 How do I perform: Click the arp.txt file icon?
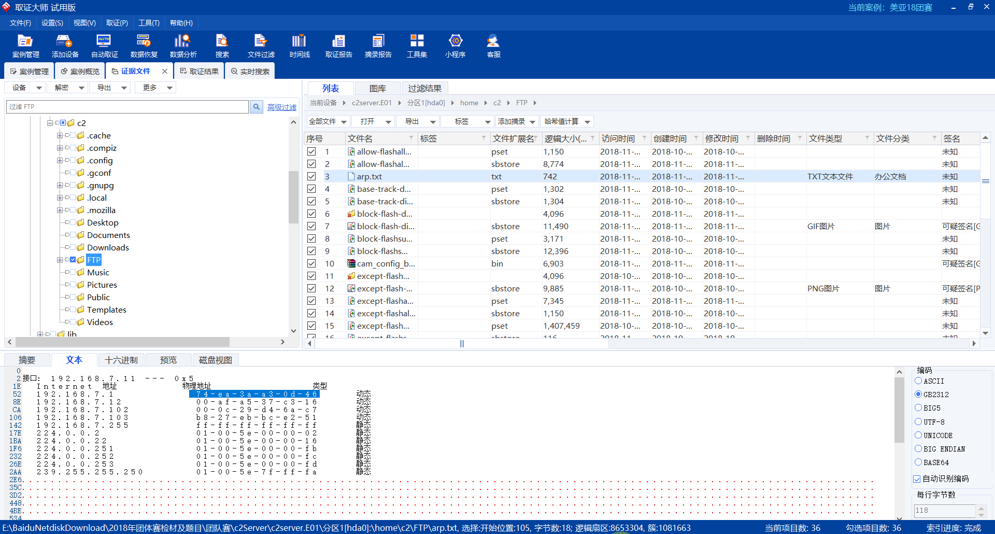[351, 176]
